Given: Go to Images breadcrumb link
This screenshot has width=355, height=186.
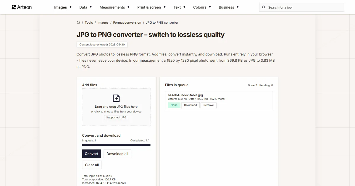Looking at the screenshot, I should coord(103,22).
